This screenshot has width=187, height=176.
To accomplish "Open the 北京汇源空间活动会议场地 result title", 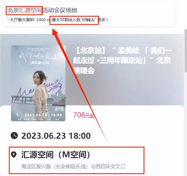I will [42, 10].
